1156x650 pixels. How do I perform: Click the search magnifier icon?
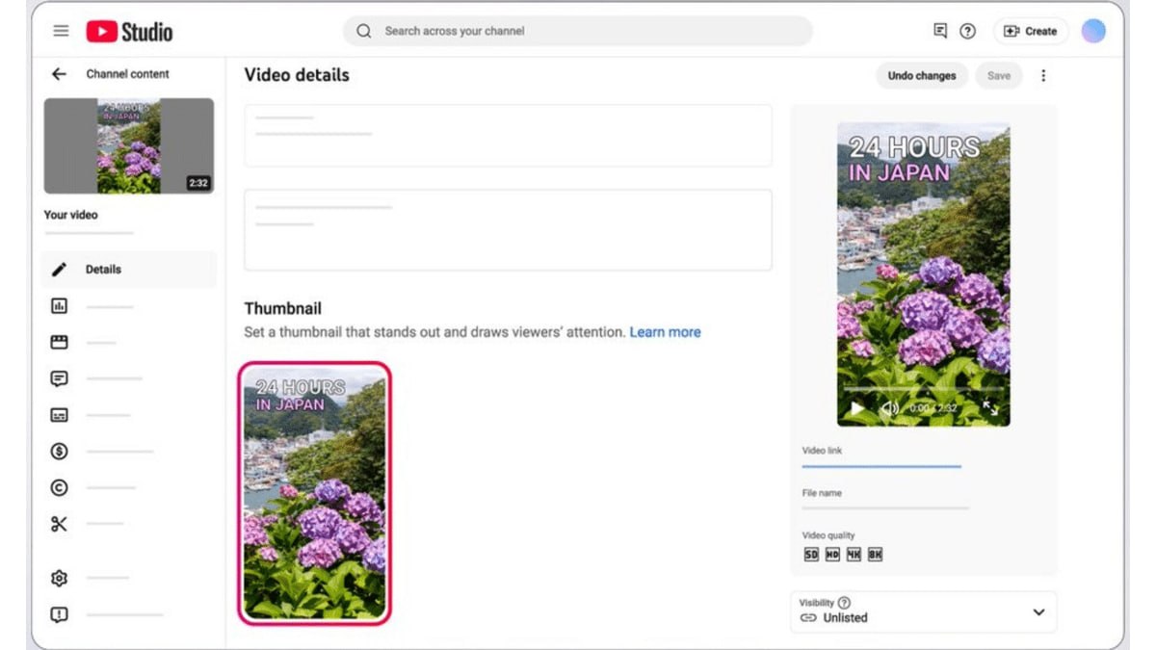[x=363, y=31]
